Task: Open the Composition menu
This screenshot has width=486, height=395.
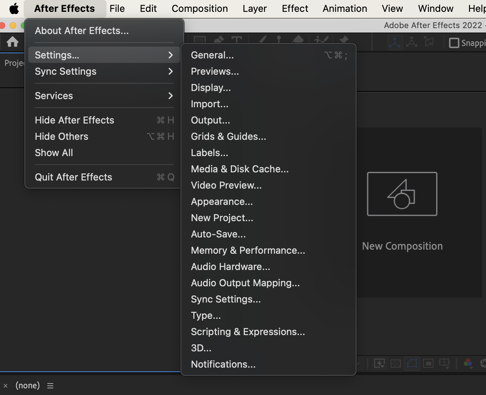Action: [199, 8]
